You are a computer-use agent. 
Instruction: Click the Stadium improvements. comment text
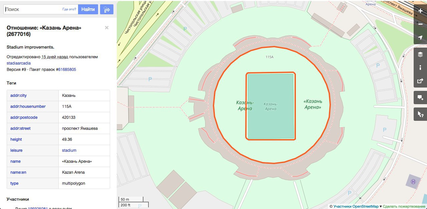tap(30, 47)
